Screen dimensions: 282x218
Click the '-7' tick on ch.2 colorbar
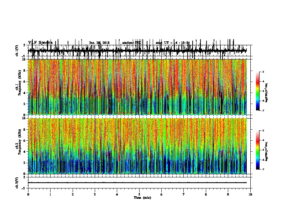(x=263, y=169)
